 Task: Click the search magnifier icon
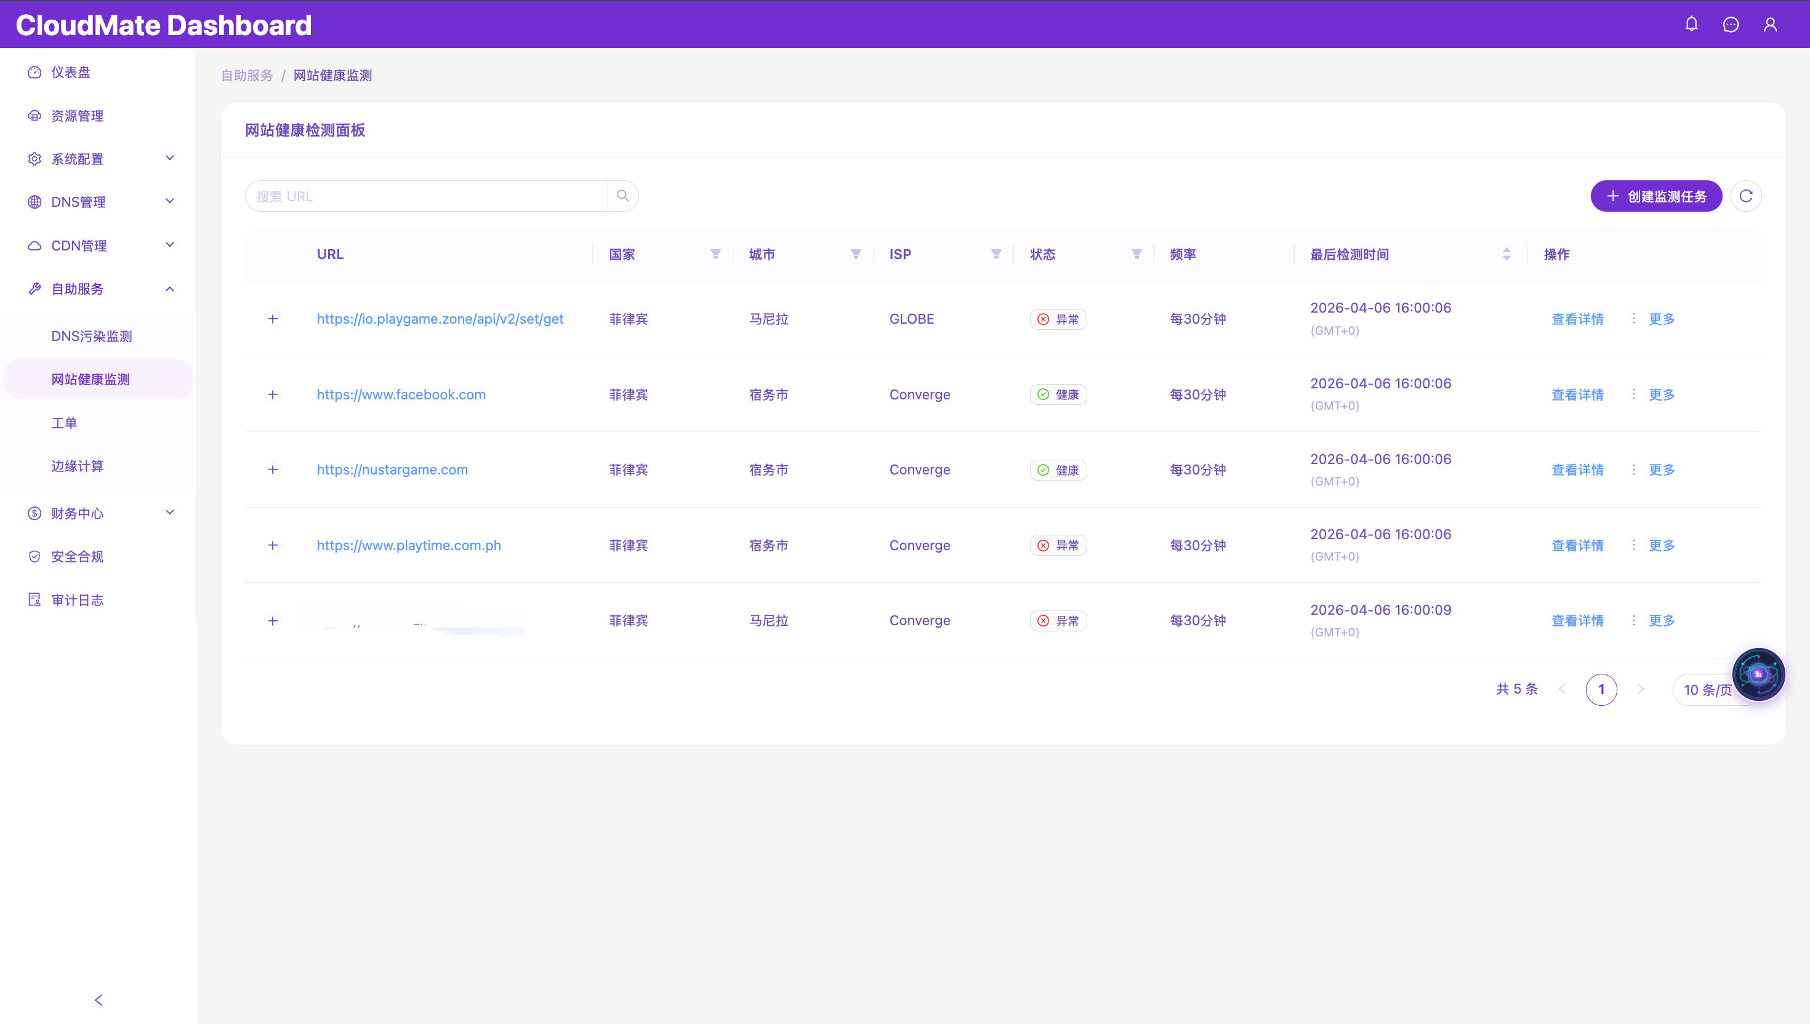click(622, 196)
